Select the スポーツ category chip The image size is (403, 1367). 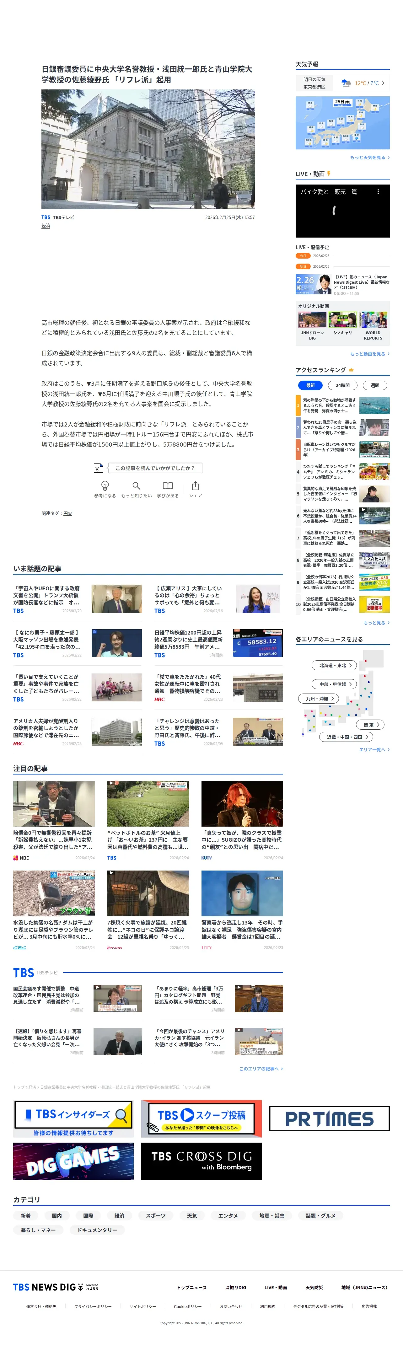(156, 1215)
